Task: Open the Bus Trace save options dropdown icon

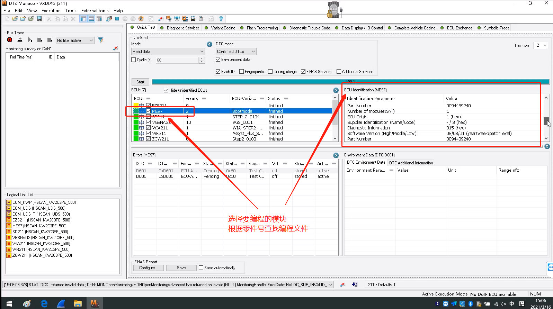Action: pyautogui.click(x=50, y=40)
